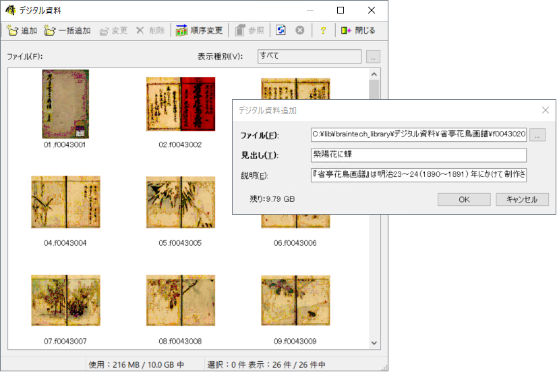The width and height of the screenshot is (557, 372).
Task: Click the 説明 description field
Action: [x=419, y=175]
